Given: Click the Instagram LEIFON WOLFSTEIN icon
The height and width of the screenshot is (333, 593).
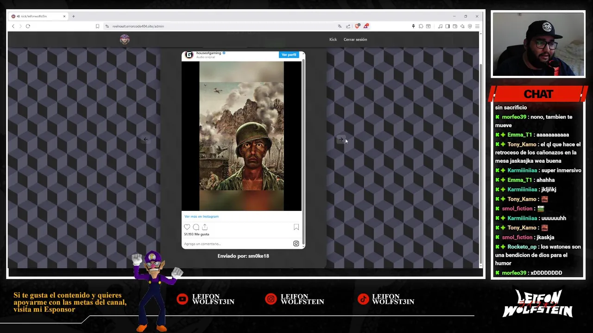Looking at the screenshot, I should tap(271, 299).
